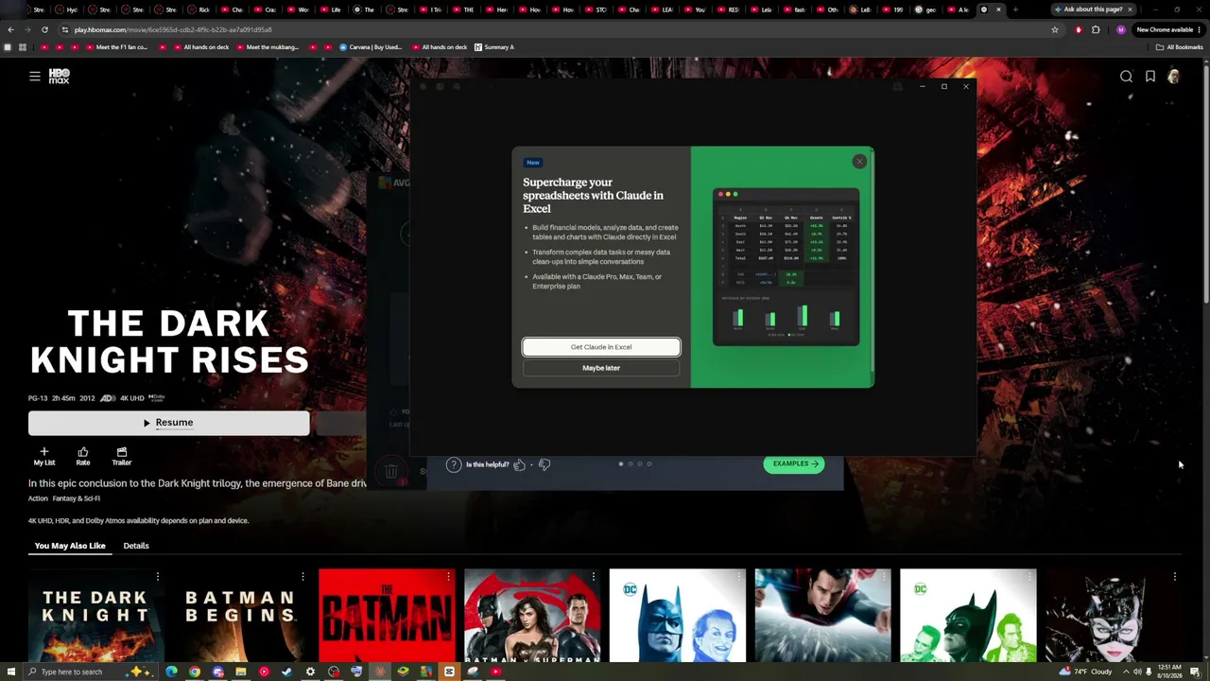Screen dimensions: 1210x681
Task: Open the HBO Max hamburger menu
Action: (35, 77)
